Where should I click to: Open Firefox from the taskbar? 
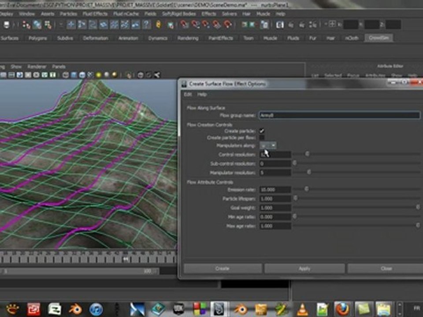343,309
